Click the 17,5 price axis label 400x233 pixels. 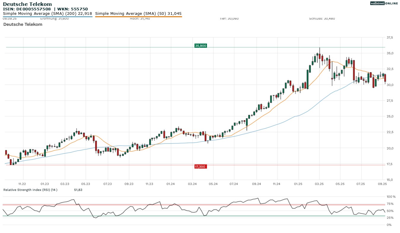(x=390, y=164)
